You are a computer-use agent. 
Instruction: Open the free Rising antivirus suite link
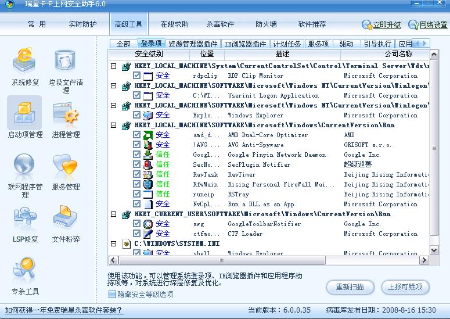[x=64, y=310]
